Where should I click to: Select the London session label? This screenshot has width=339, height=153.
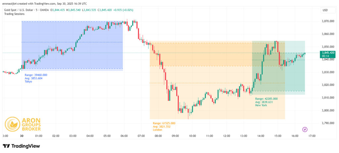(x=157, y=130)
